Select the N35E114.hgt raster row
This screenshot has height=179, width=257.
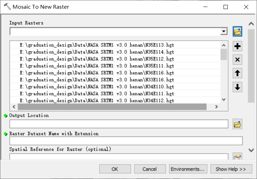[115, 52]
